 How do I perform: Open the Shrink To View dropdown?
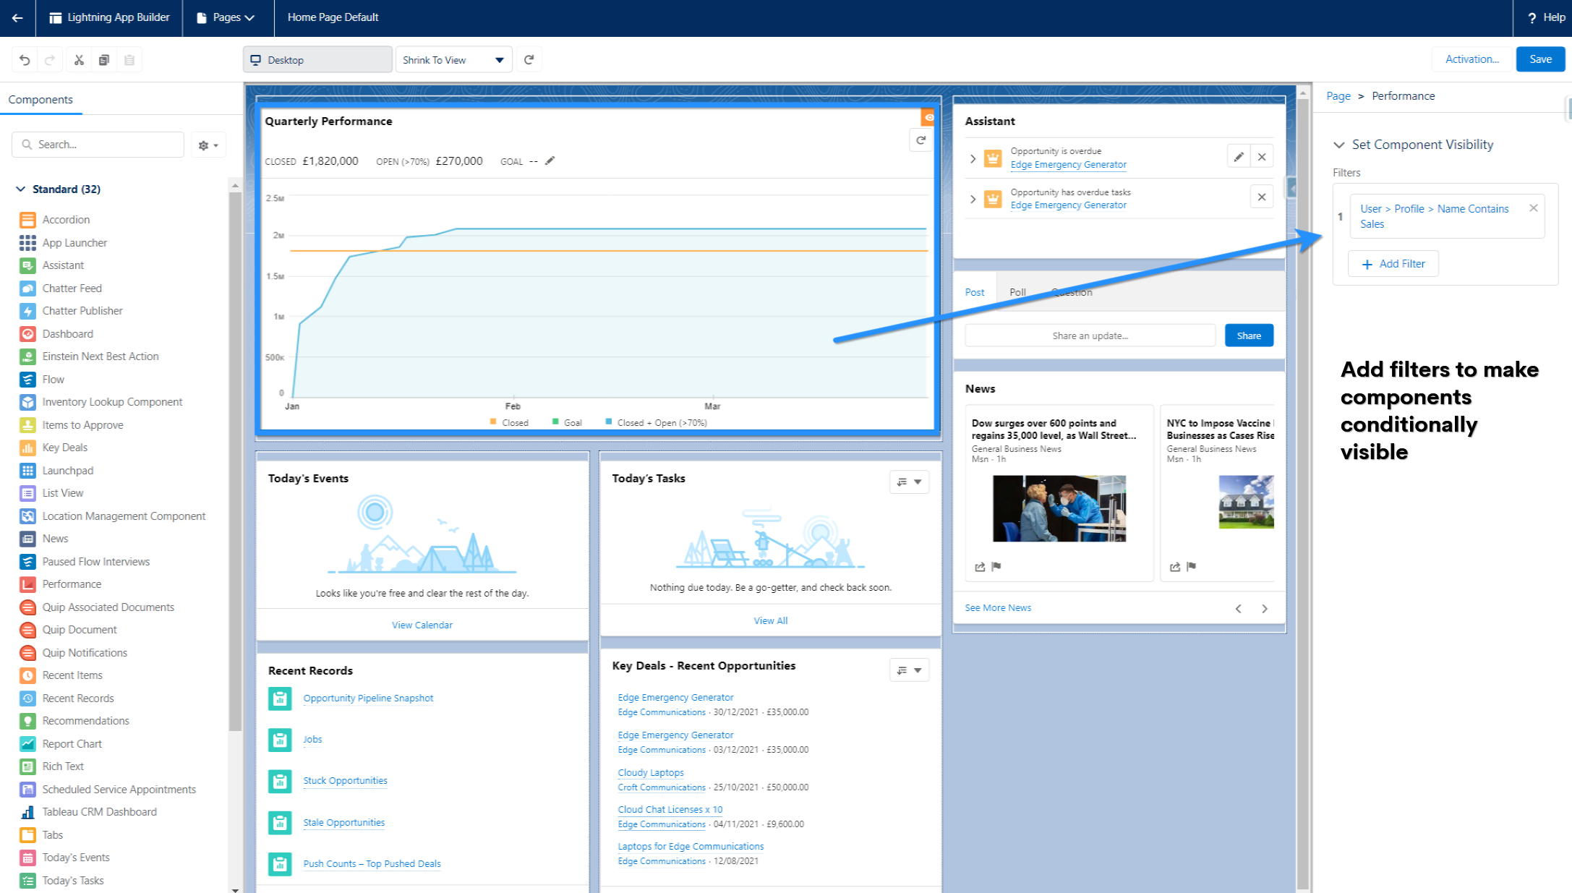453,60
